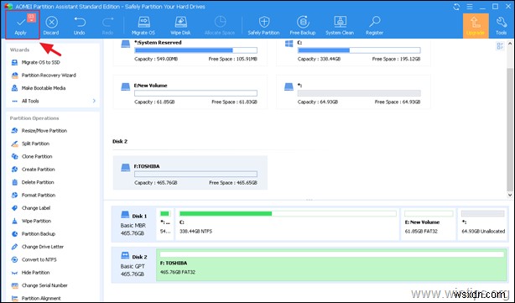Open Free Backup tool
Screen dimensions: 515x303
click(303, 26)
